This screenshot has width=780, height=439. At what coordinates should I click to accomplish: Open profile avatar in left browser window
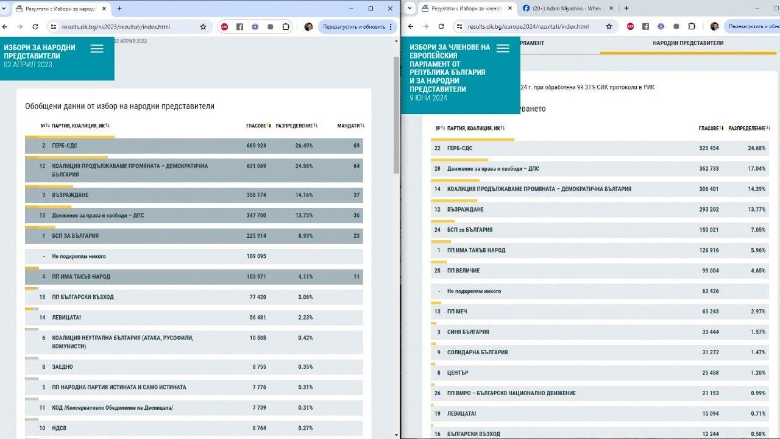(308, 27)
